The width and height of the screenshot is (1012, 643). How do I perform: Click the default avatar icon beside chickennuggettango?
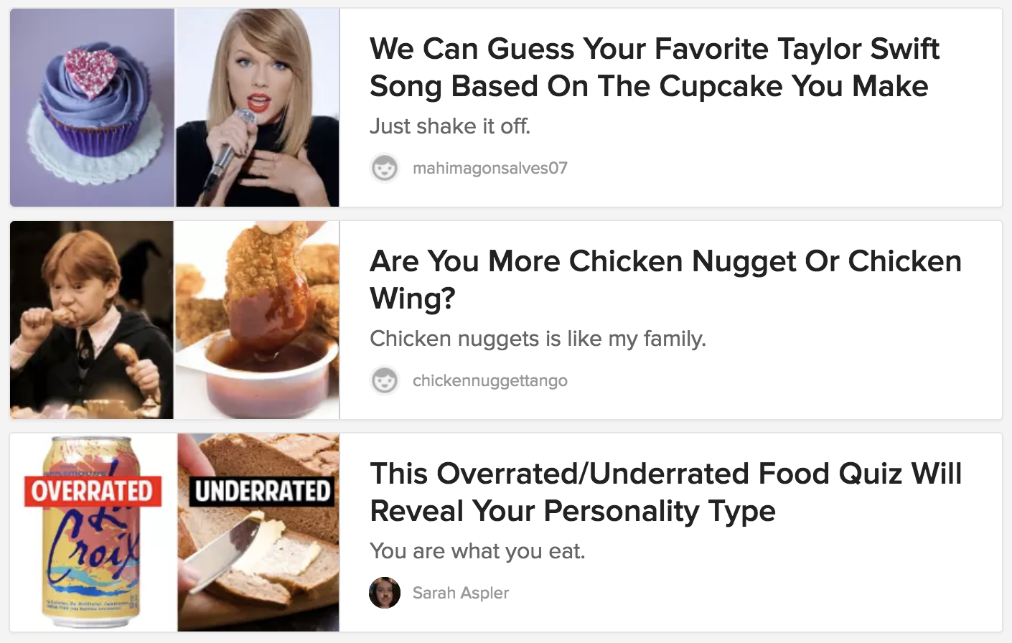click(x=385, y=380)
